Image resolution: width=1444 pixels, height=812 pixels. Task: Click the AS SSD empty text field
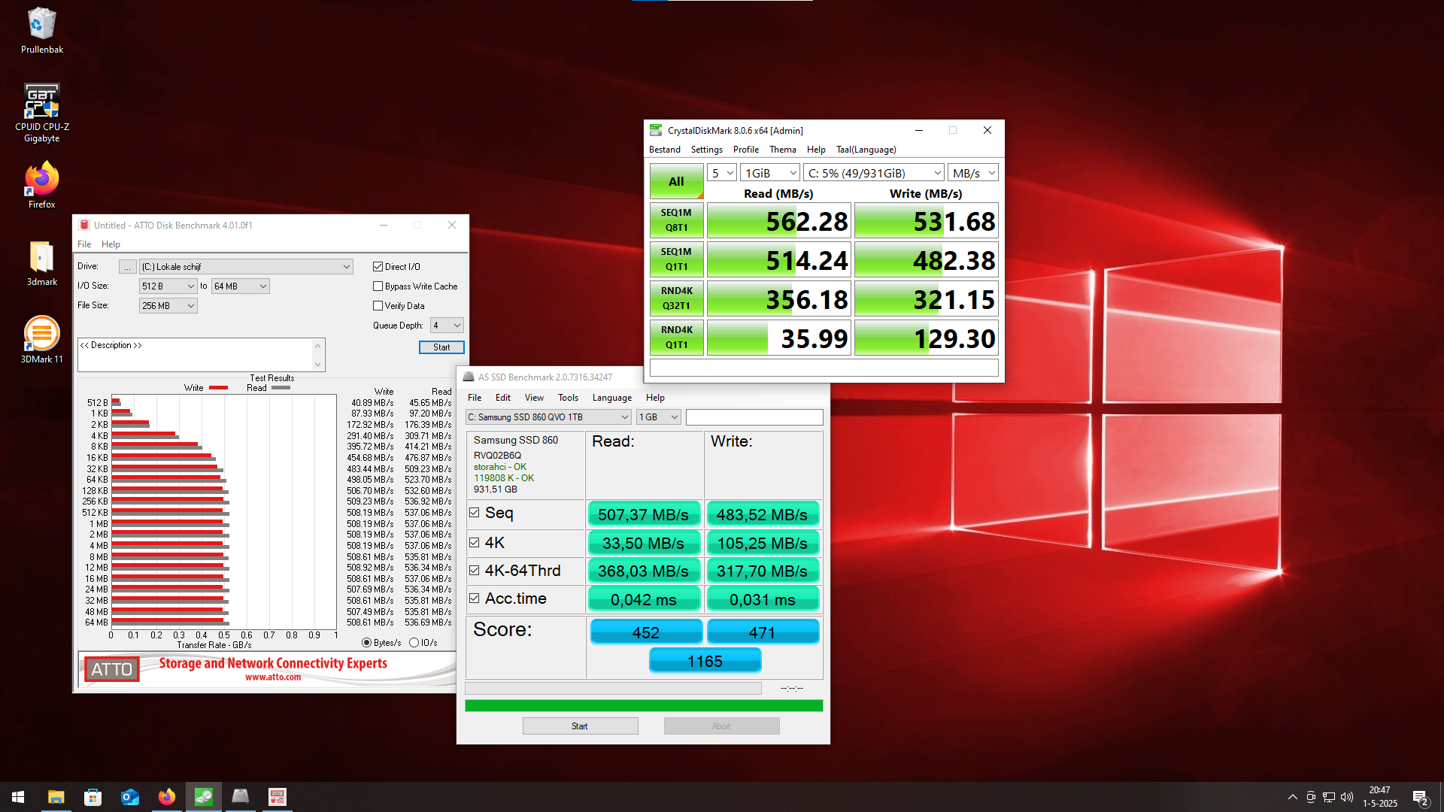[754, 417]
